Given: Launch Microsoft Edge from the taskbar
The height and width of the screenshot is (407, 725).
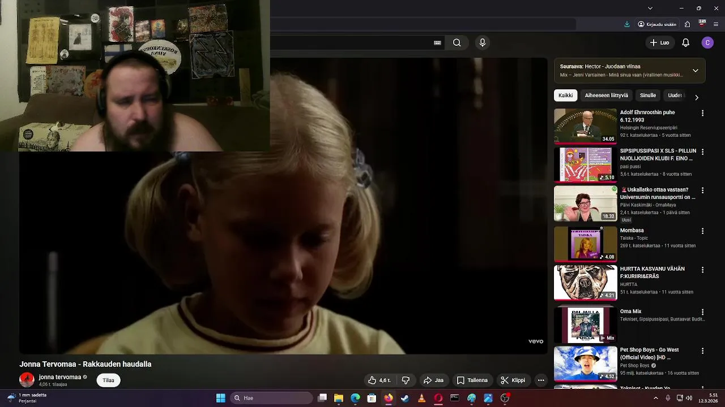Looking at the screenshot, I should [355, 398].
